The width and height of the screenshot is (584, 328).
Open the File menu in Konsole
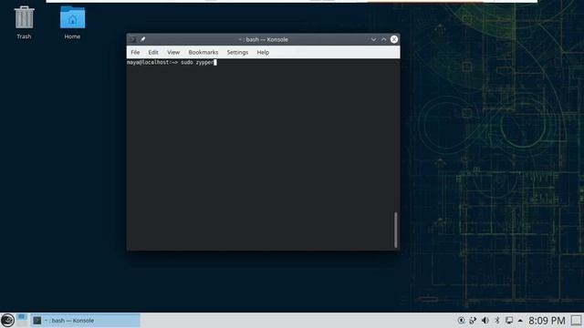(135, 53)
